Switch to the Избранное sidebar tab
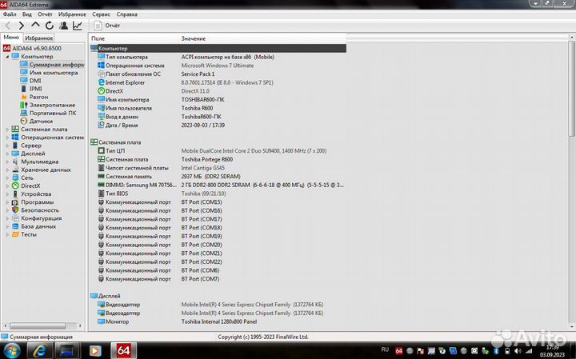 click(x=39, y=38)
